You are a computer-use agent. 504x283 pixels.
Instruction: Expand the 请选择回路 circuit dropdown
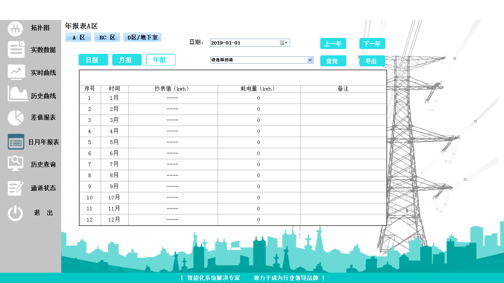(310, 60)
